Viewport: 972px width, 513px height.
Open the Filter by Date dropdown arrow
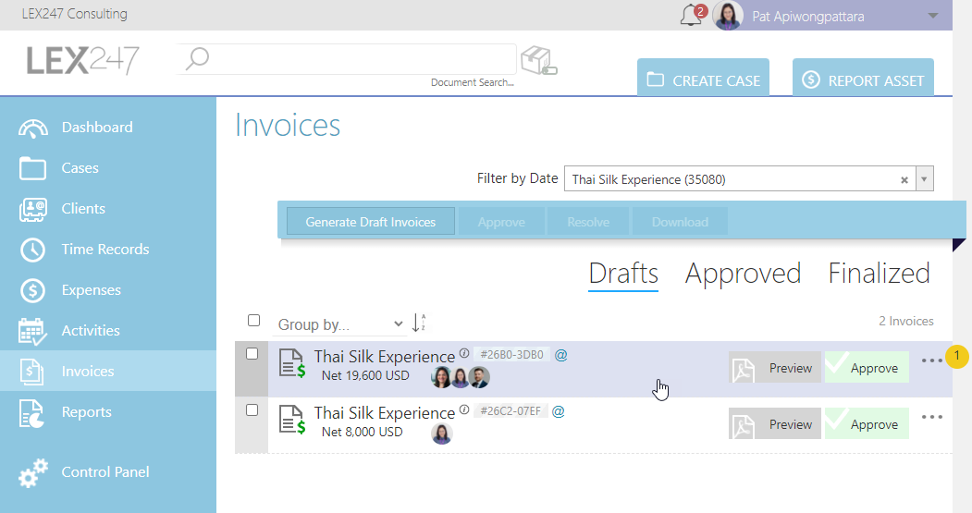(924, 179)
